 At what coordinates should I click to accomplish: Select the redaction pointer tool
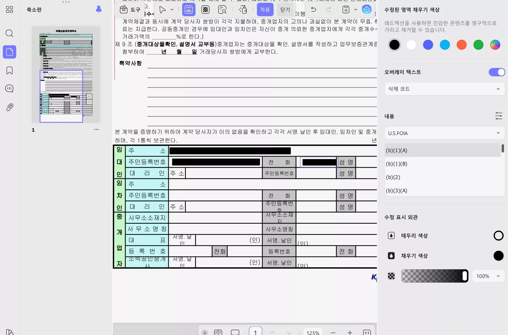coord(162,10)
